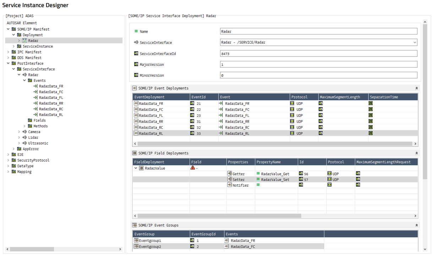Click the UDP protocol icon for RadarData_RL

click(x=292, y=134)
